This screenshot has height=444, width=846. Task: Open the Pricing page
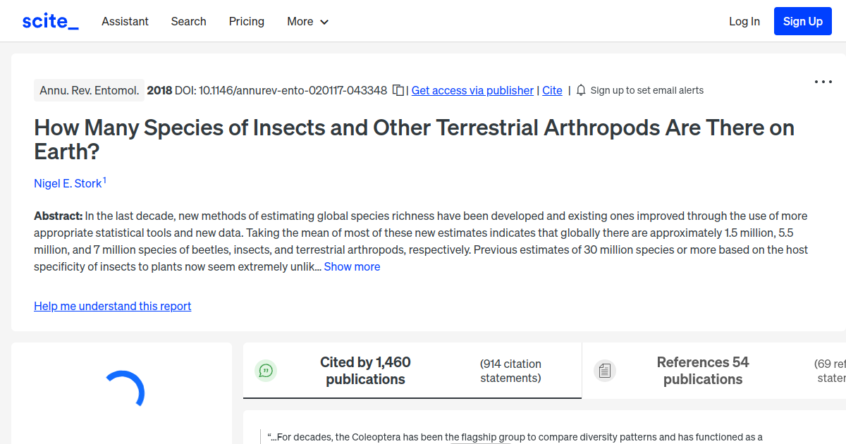[x=246, y=21]
